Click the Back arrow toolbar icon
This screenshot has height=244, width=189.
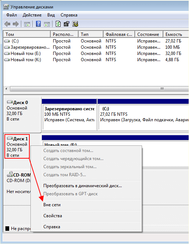tap(7, 24)
